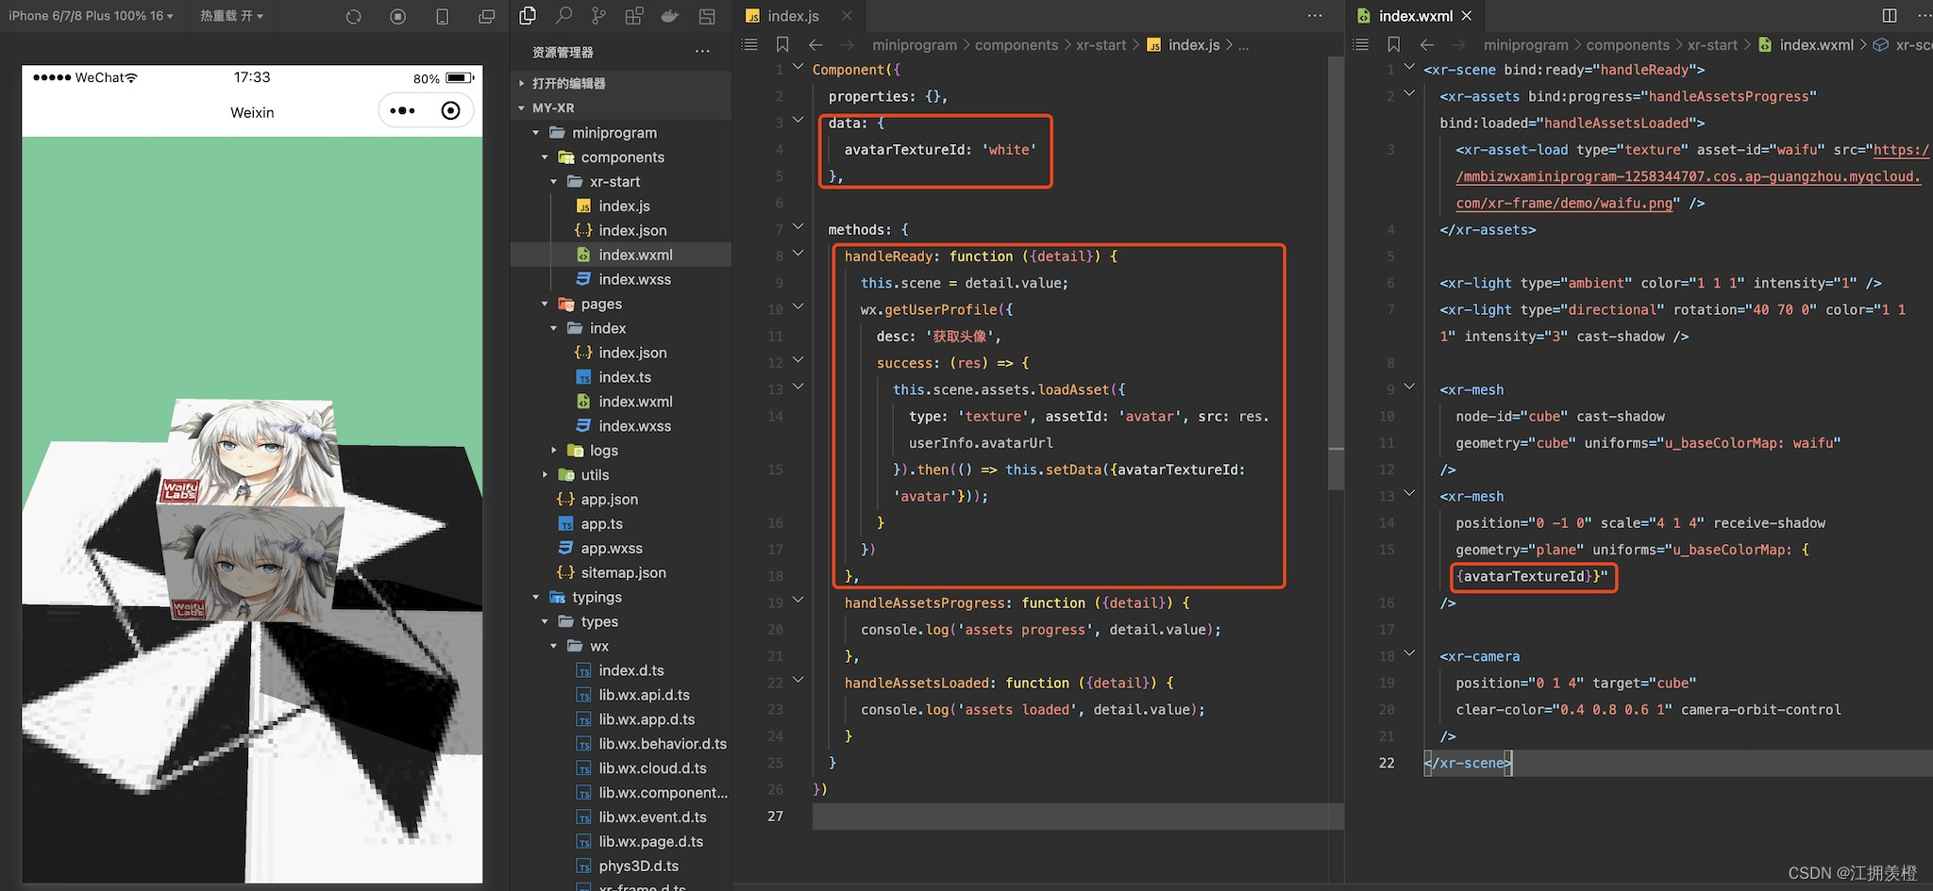Fold the data block at line 3
This screenshot has width=1933, height=891.
(798, 121)
